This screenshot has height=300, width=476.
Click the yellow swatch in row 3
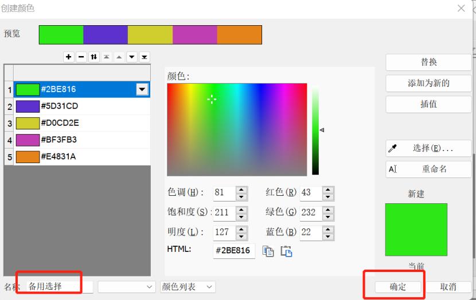click(x=28, y=123)
